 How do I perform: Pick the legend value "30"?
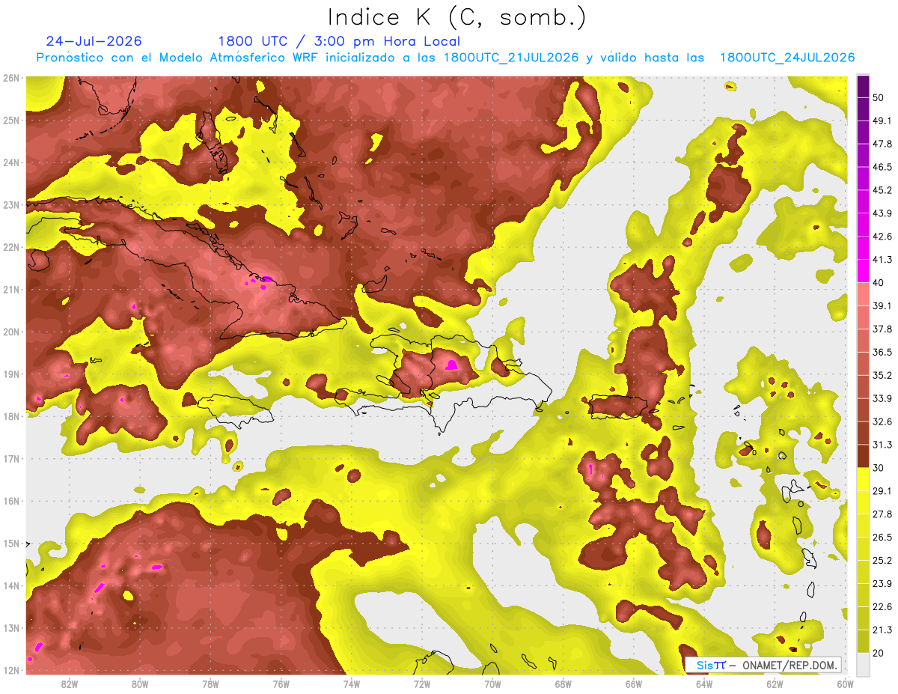pos(878,468)
